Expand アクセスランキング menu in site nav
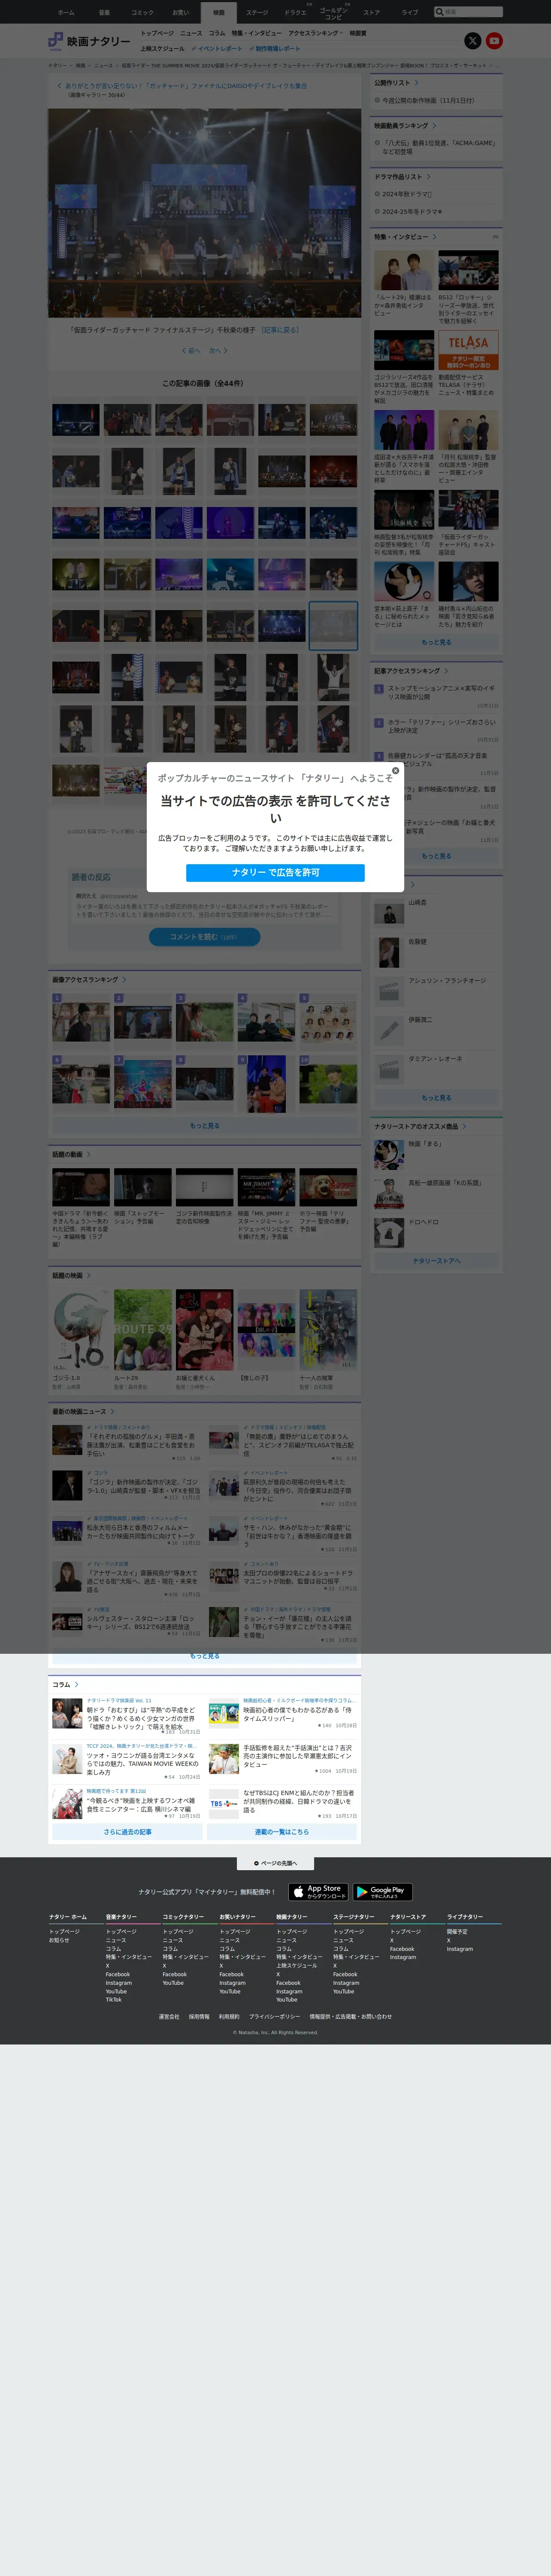Viewport: 551px width, 2576px height. [315, 33]
